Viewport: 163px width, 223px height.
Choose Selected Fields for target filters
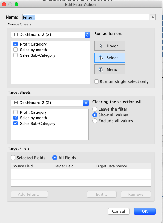(13, 158)
